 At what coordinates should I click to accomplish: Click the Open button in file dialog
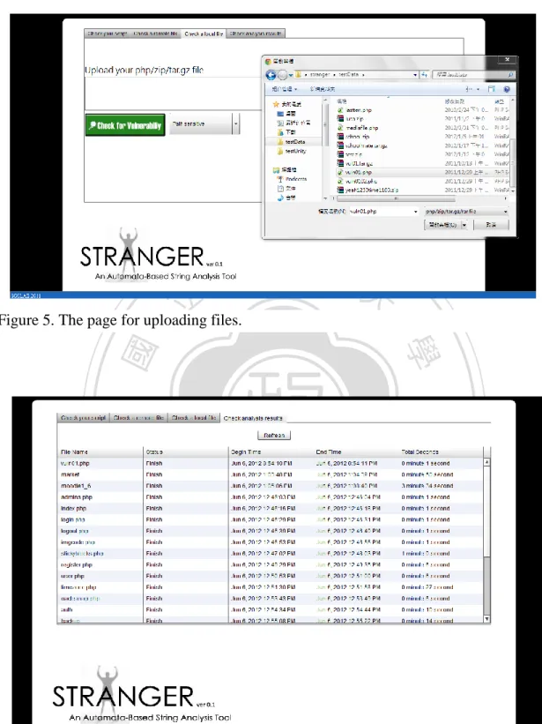[442, 225]
